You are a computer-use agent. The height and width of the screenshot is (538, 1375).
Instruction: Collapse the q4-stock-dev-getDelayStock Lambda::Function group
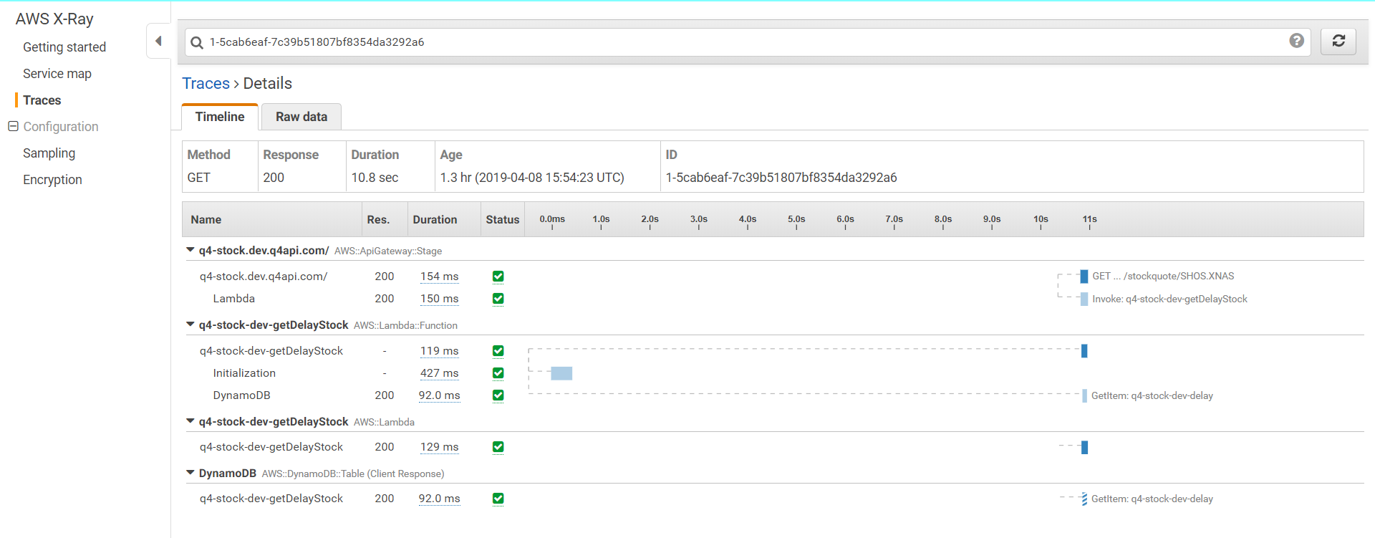click(x=190, y=325)
